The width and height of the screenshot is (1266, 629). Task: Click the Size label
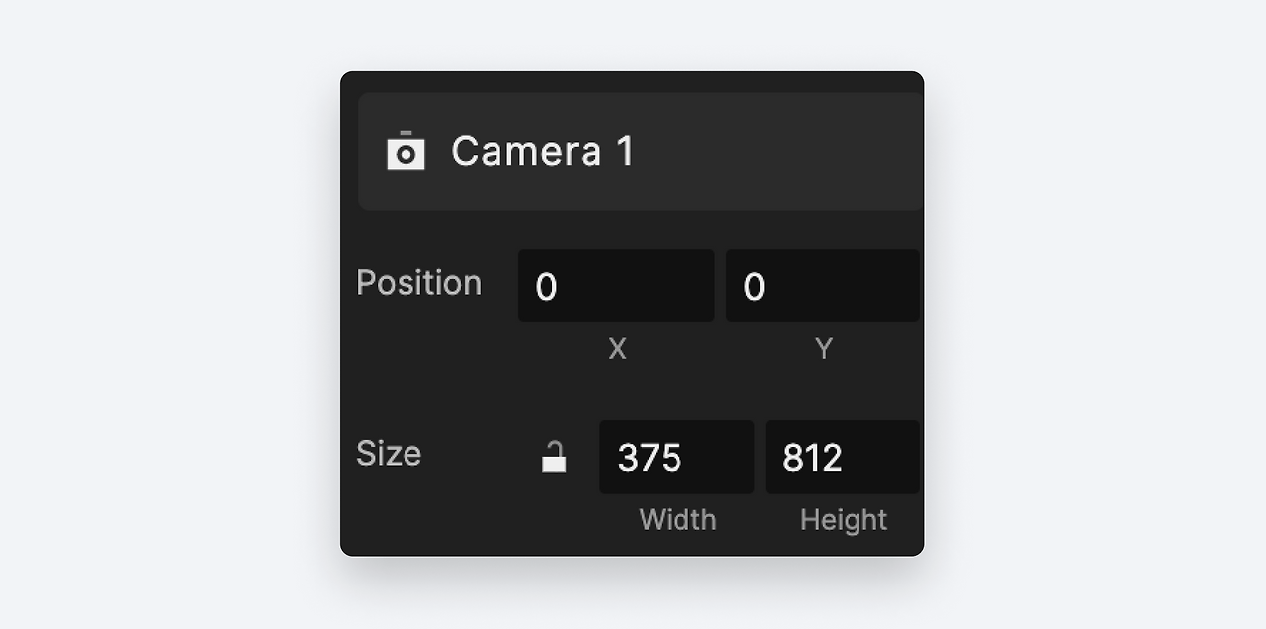point(388,454)
